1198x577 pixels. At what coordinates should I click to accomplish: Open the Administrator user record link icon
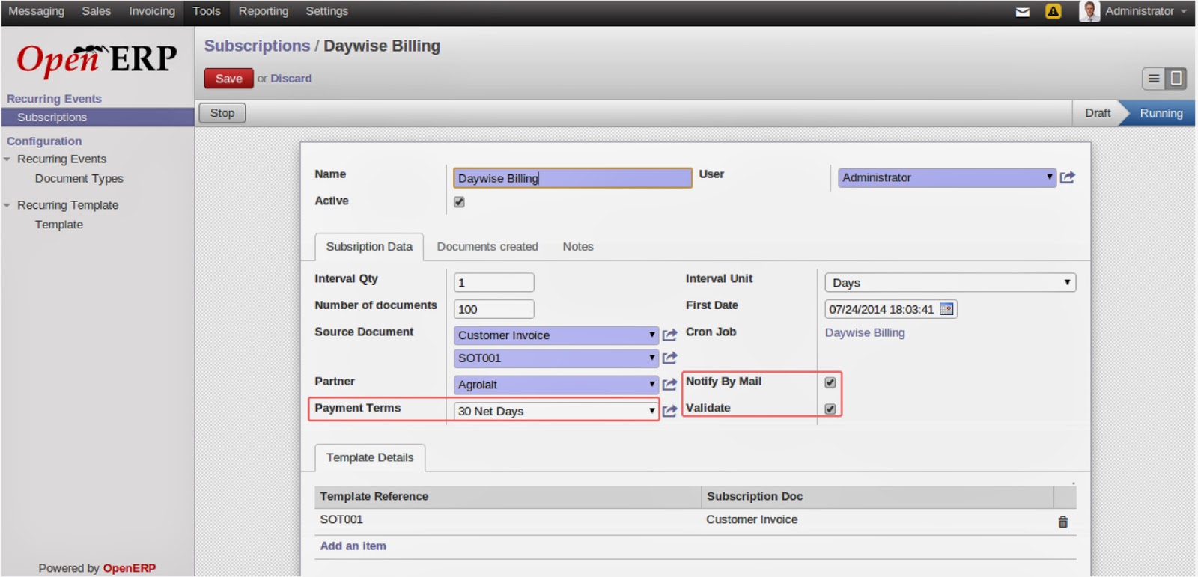coord(1068,177)
